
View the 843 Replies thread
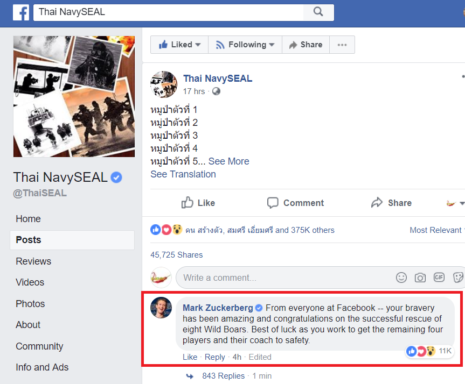(223, 376)
